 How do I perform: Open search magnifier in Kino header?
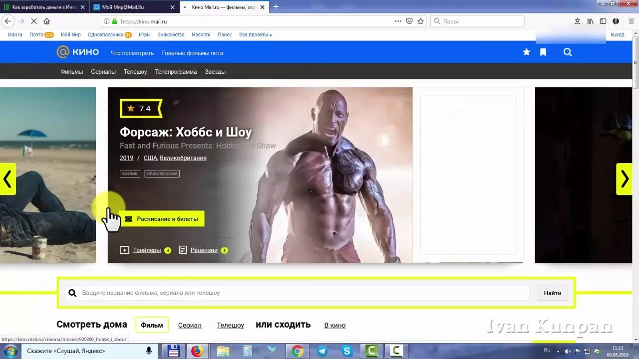[x=568, y=52]
